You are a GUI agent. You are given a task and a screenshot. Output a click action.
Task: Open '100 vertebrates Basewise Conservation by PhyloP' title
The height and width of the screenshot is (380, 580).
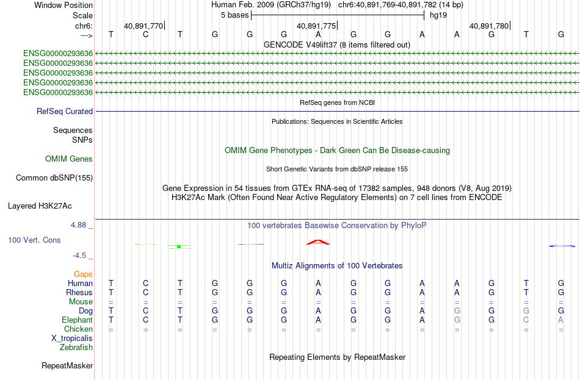[337, 226]
